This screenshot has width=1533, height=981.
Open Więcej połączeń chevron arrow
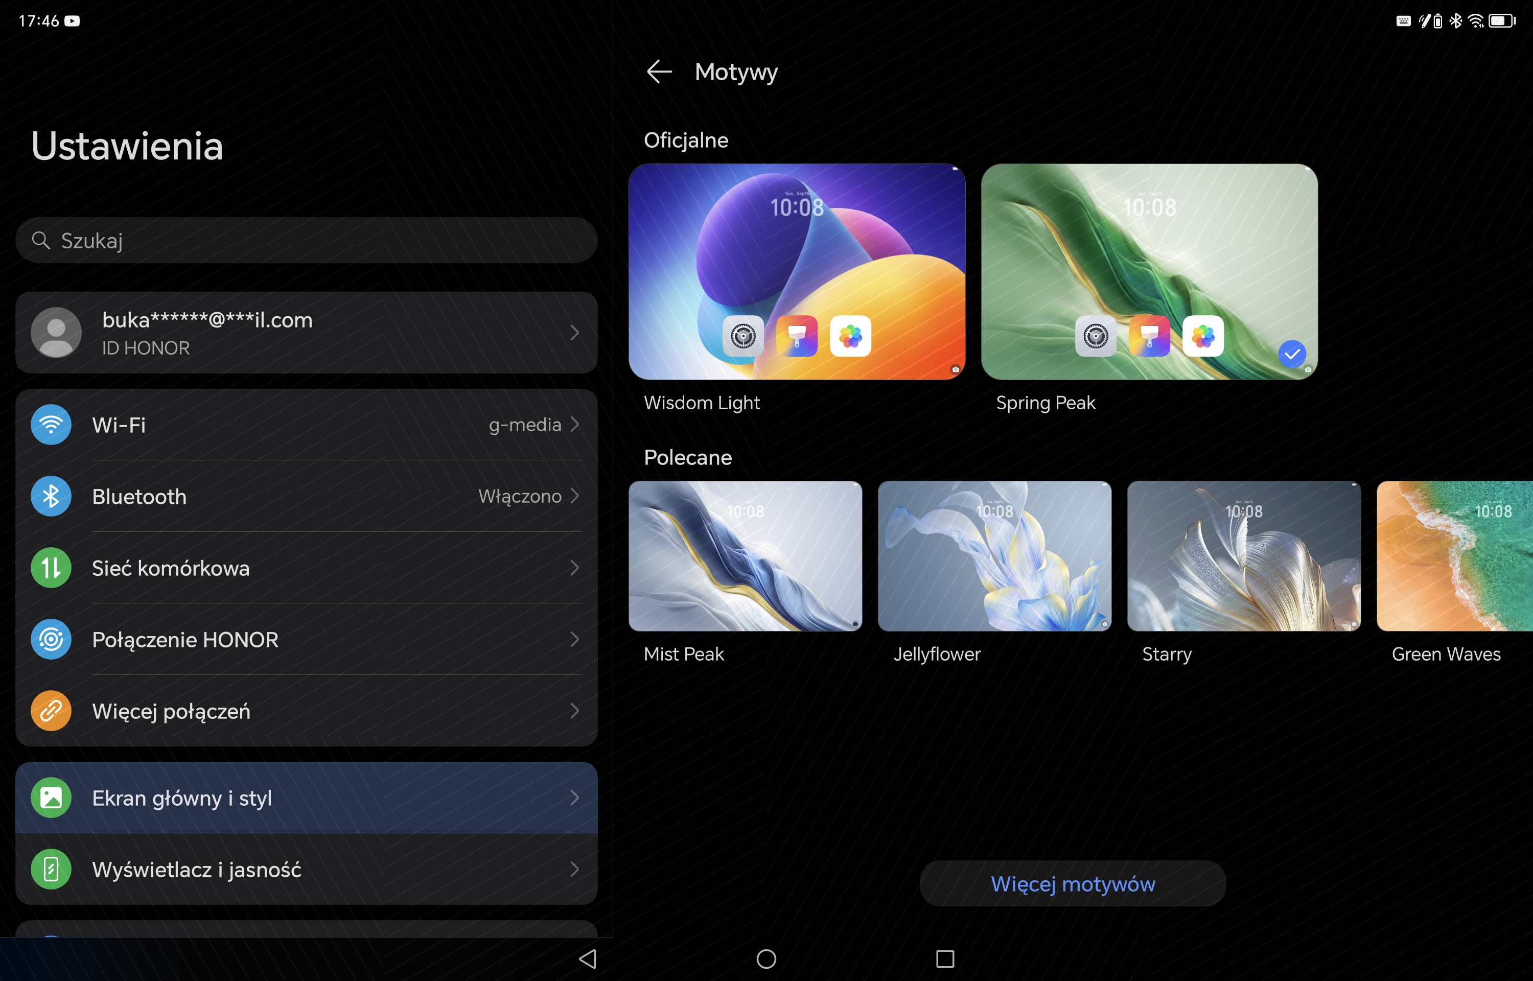tap(574, 711)
